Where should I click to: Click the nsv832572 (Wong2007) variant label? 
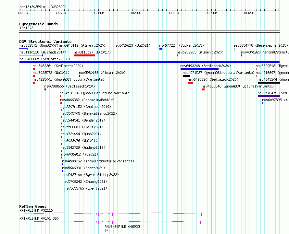pos(39,45)
